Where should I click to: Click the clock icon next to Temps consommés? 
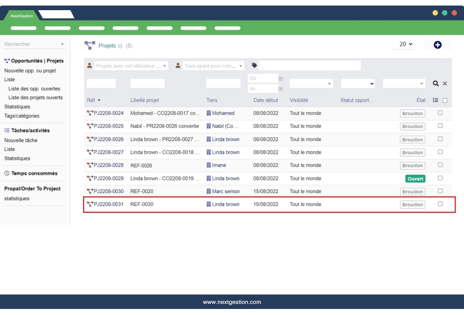tap(6, 173)
